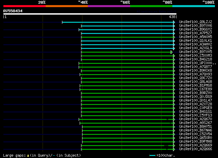This screenshot has width=218, height=158.
Task: Click the yellow query-gap marker in legend
Action: click(28, 156)
